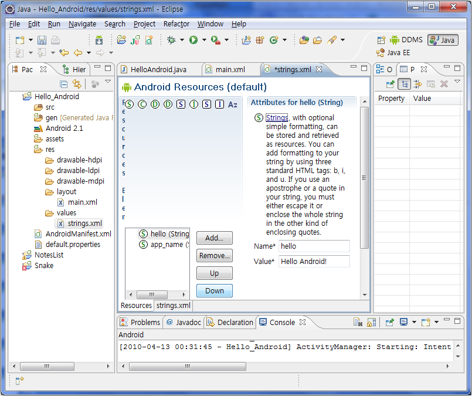
Task: Click the Save toolbar icon
Action: pyautogui.click(x=42, y=40)
